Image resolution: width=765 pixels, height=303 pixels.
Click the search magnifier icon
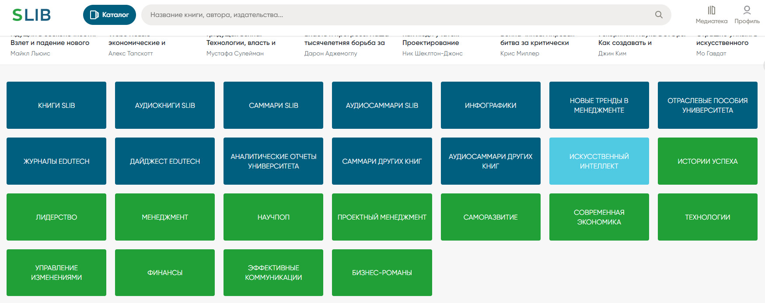coord(659,15)
